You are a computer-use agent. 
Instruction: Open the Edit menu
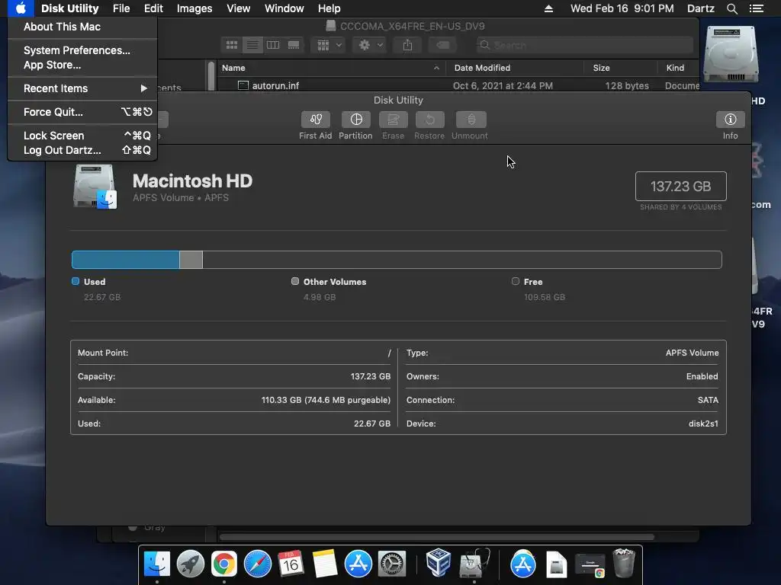point(153,8)
